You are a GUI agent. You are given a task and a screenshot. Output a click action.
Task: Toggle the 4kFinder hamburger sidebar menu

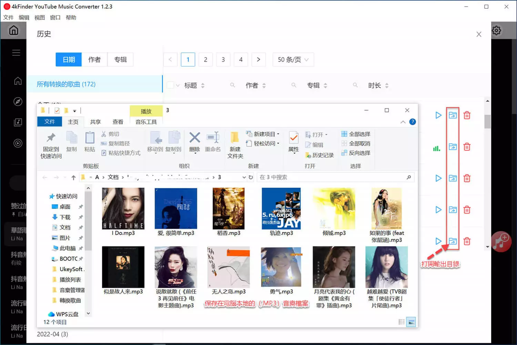tap(16, 53)
